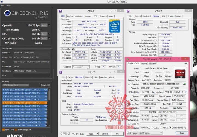
Task: Click the Identical System legend swatch
Action: (x=16, y=130)
